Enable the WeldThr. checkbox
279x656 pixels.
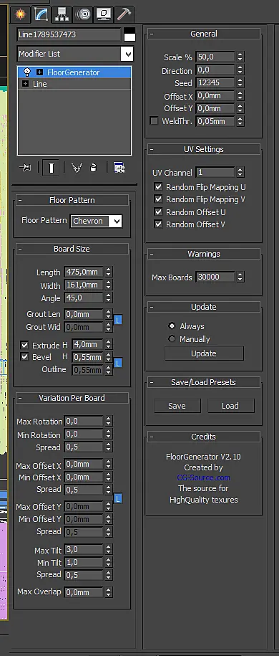(x=154, y=121)
